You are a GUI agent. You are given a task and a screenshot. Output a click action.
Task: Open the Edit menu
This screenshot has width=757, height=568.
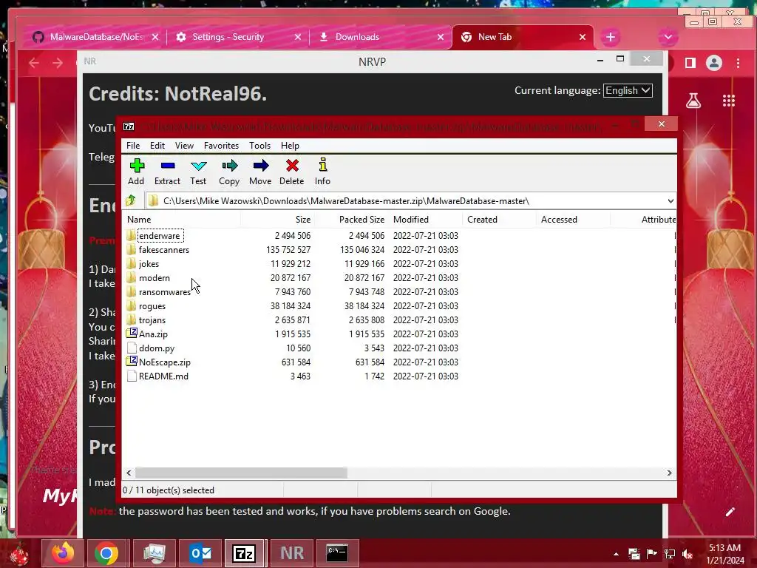(157, 146)
